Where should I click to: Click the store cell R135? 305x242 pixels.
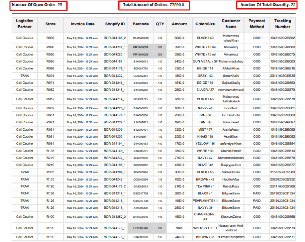[50, 151]
